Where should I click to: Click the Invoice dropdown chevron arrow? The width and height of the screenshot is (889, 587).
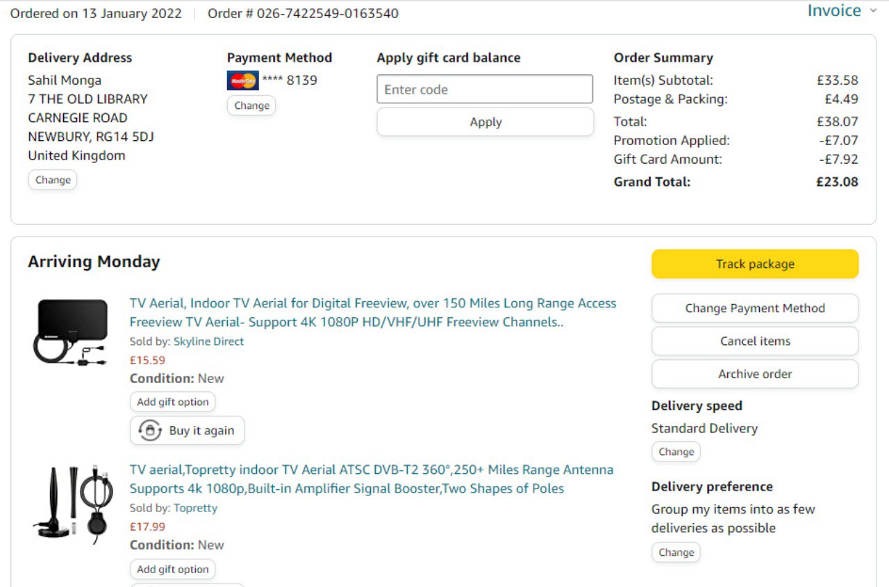tap(873, 11)
